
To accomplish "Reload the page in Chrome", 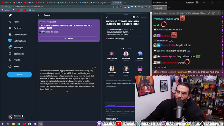I will (9, 7).
